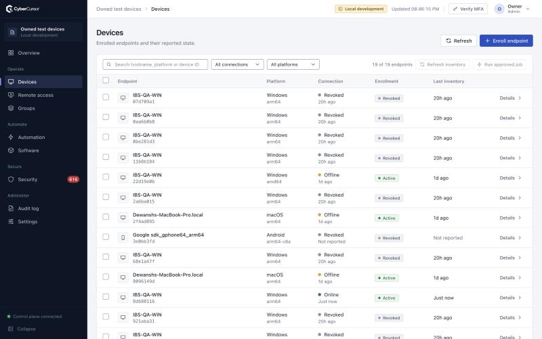Click the Security shield icon
The height and width of the screenshot is (339, 542).
(x=11, y=179)
